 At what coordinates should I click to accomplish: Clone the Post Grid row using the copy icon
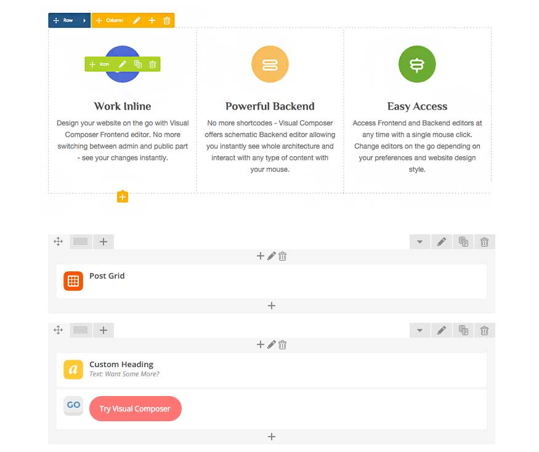[463, 242]
